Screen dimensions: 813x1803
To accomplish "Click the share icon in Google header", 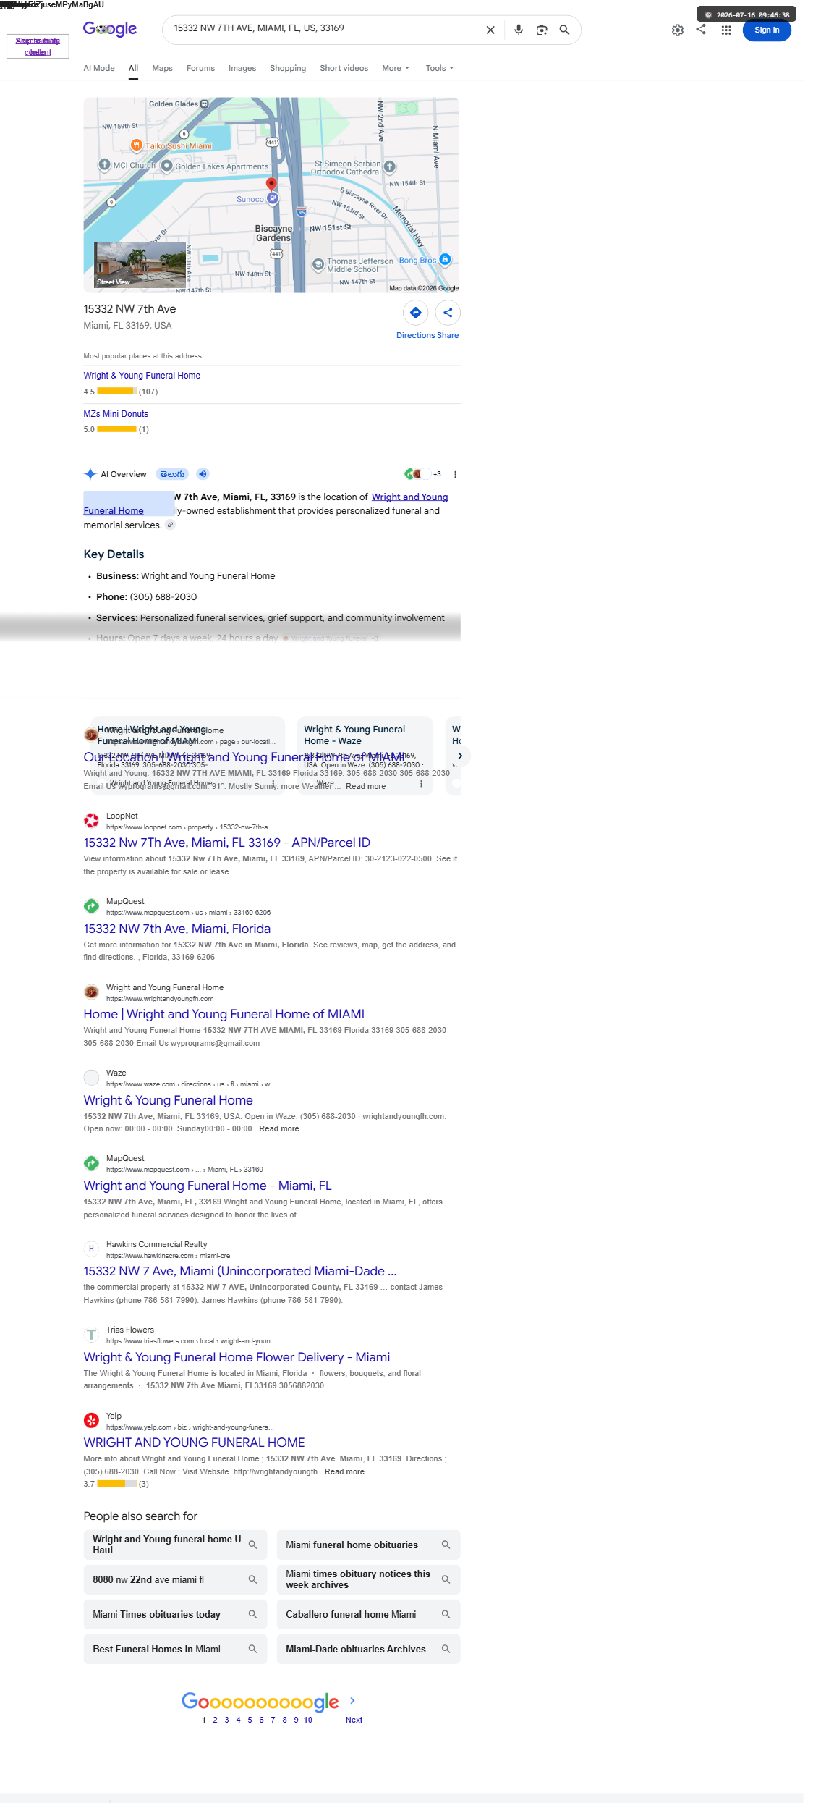I will point(701,29).
